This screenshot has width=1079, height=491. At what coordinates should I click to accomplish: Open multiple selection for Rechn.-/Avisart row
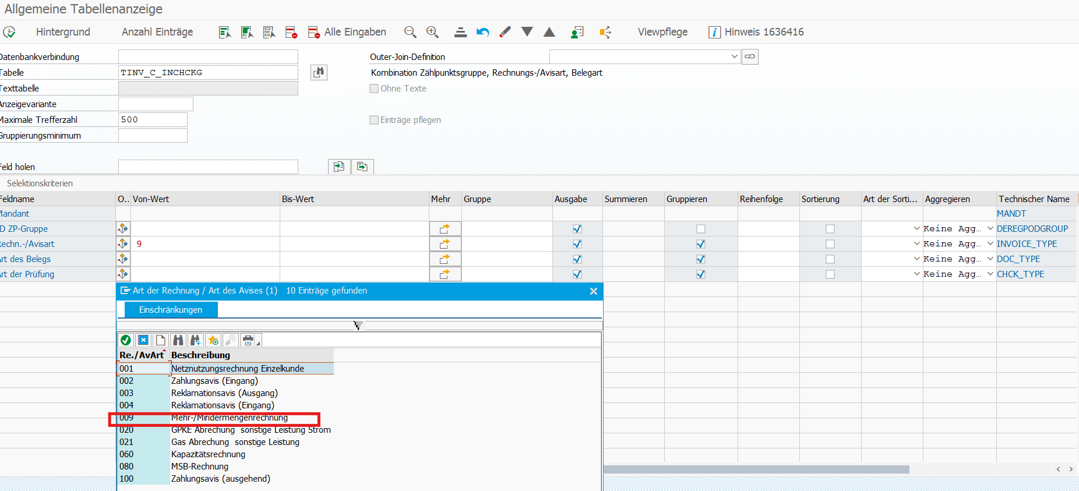pyautogui.click(x=445, y=244)
